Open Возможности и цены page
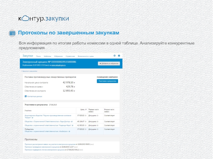213x159 pixels. (82, 56)
